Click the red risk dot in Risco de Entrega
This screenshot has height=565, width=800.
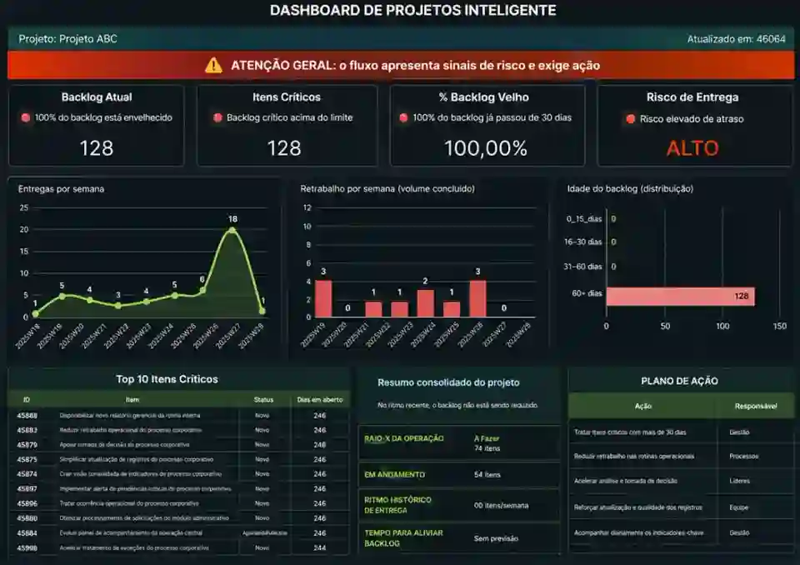(x=630, y=119)
